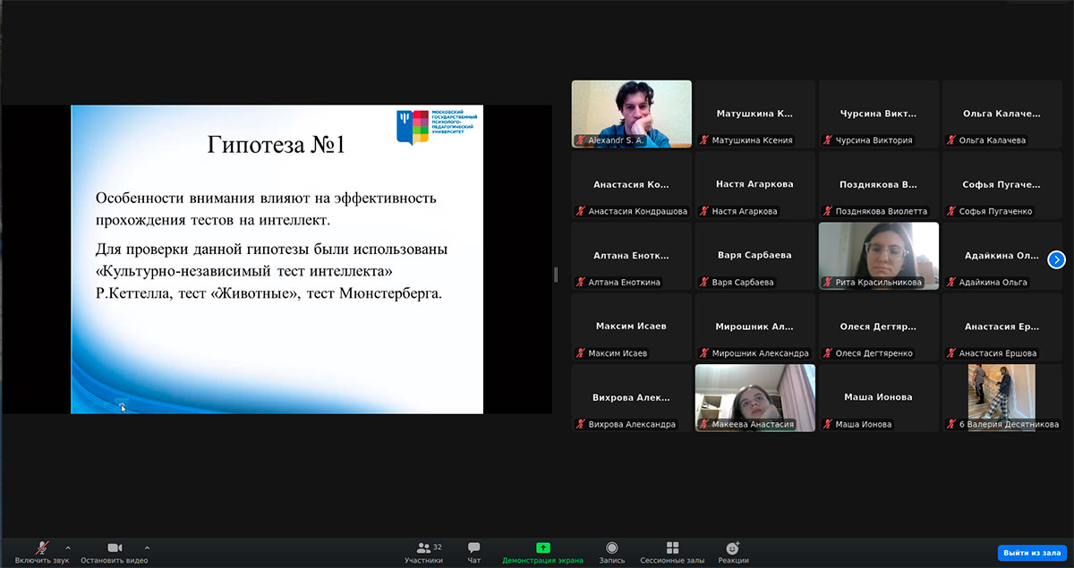Unmute microphone with Включить звук icon

point(41,547)
